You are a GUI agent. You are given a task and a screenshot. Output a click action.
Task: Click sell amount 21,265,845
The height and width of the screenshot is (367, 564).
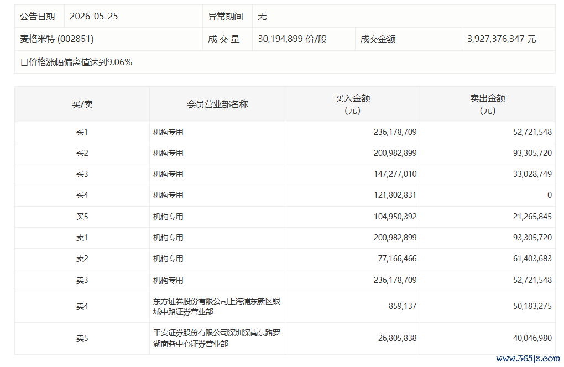532,217
